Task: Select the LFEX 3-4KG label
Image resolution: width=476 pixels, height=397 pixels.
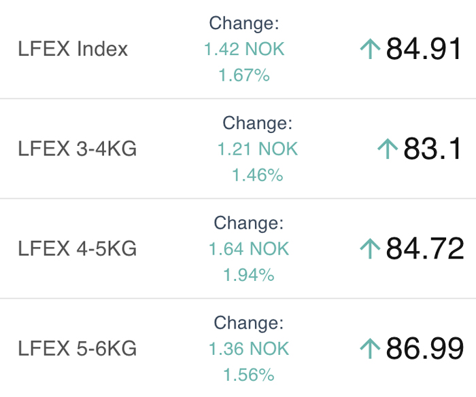Action: click(78, 149)
